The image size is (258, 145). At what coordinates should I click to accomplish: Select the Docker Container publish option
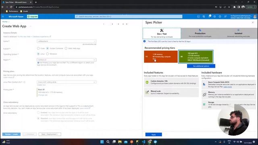48,48
